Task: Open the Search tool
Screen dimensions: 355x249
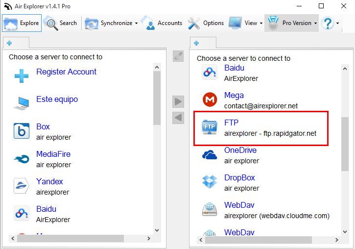Action: tap(60, 23)
